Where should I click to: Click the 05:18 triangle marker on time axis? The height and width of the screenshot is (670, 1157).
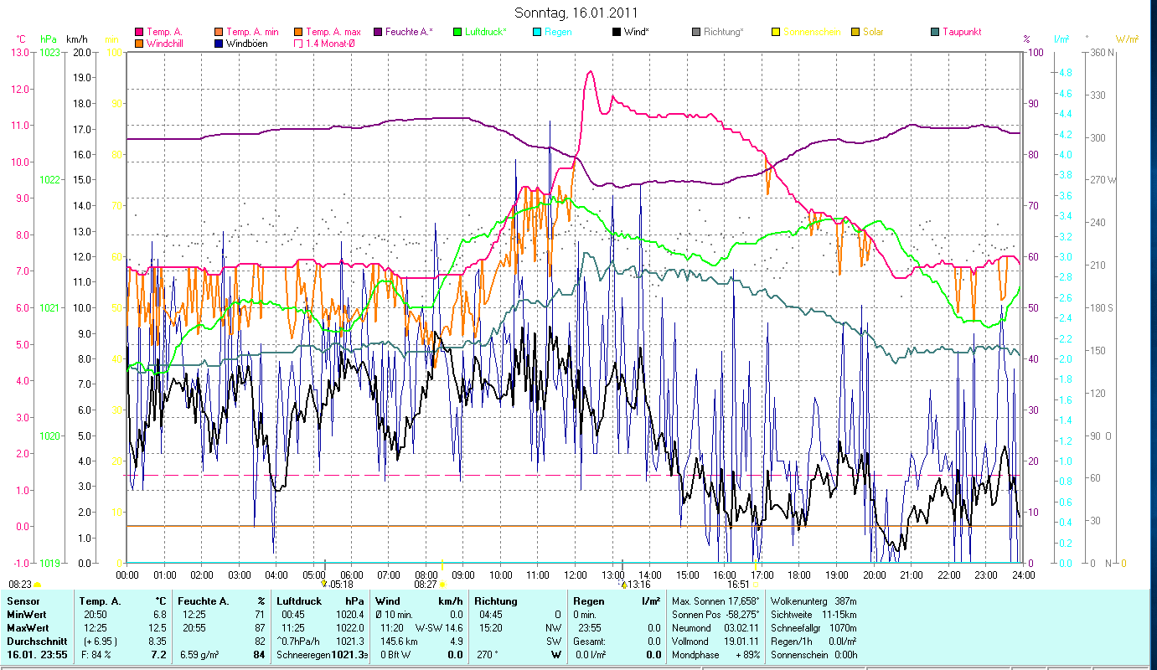pyautogui.click(x=324, y=583)
